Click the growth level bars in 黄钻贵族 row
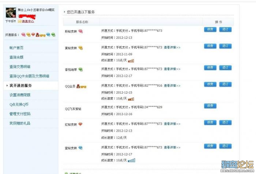The height and width of the screenshot is (174, 256). (x=131, y=61)
